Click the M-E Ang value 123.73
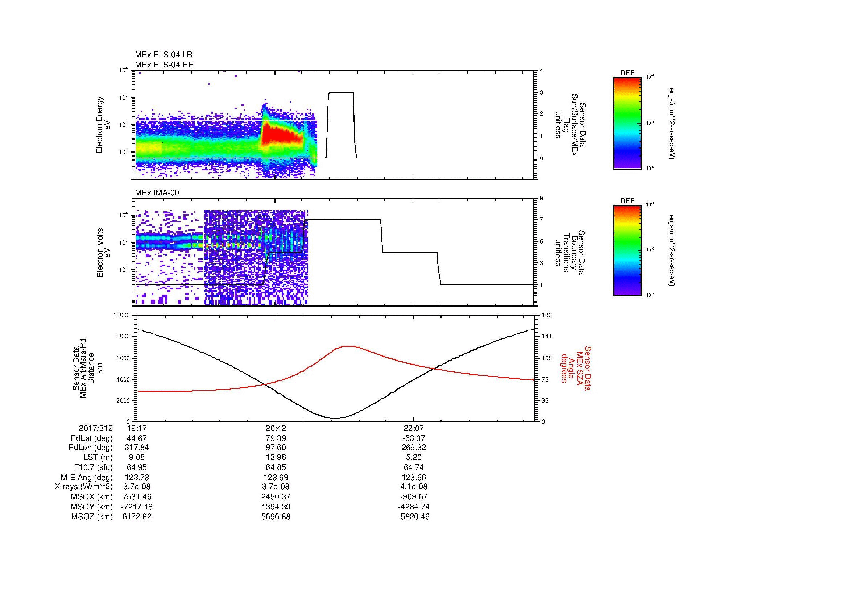848x599 pixels. click(x=137, y=478)
